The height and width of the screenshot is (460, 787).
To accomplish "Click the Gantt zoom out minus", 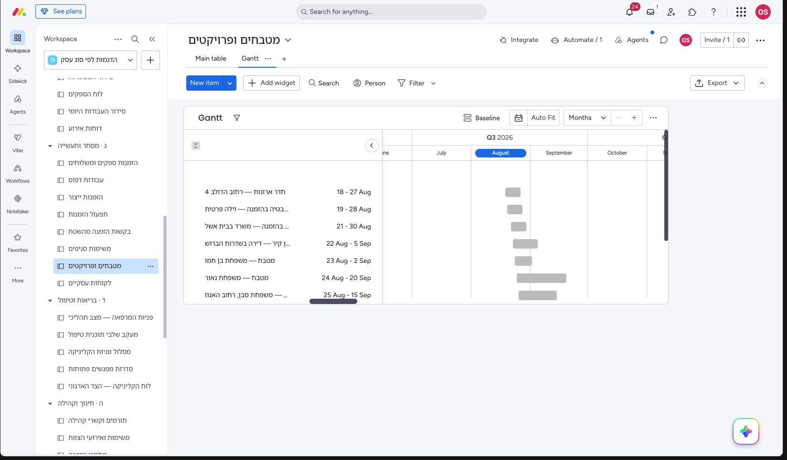I will tap(619, 118).
